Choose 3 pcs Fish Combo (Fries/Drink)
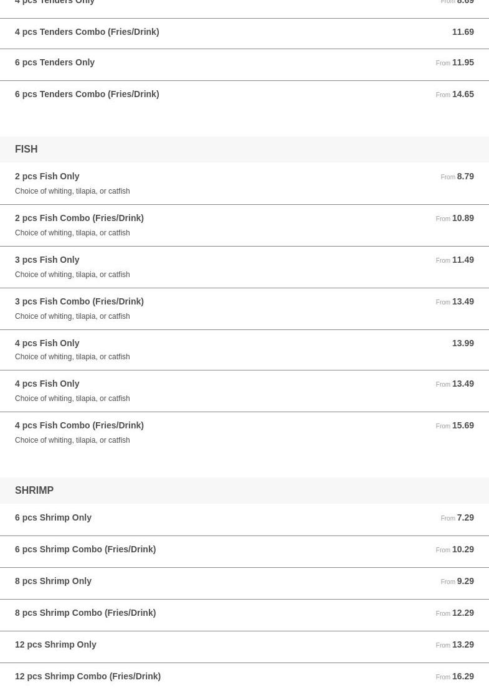 click(79, 301)
